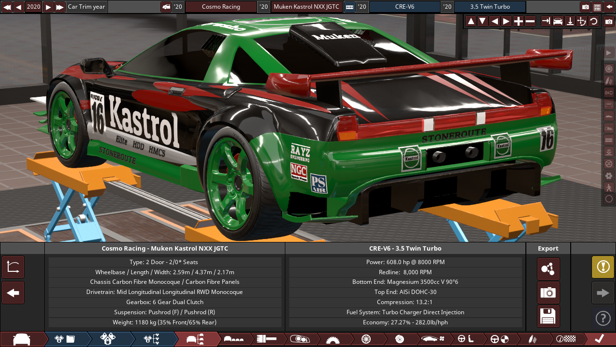Click the down-arrow lower camera icon
Image resolution: width=616 pixels, height=347 pixels.
pyautogui.click(x=570, y=21)
